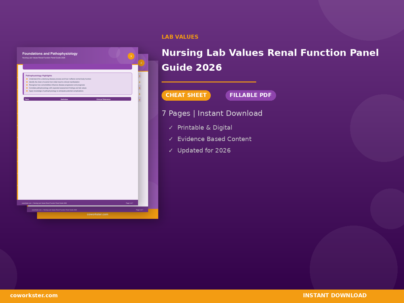
Task: Click bullet 'Understand the underlying disease process'
Action: 60,79
